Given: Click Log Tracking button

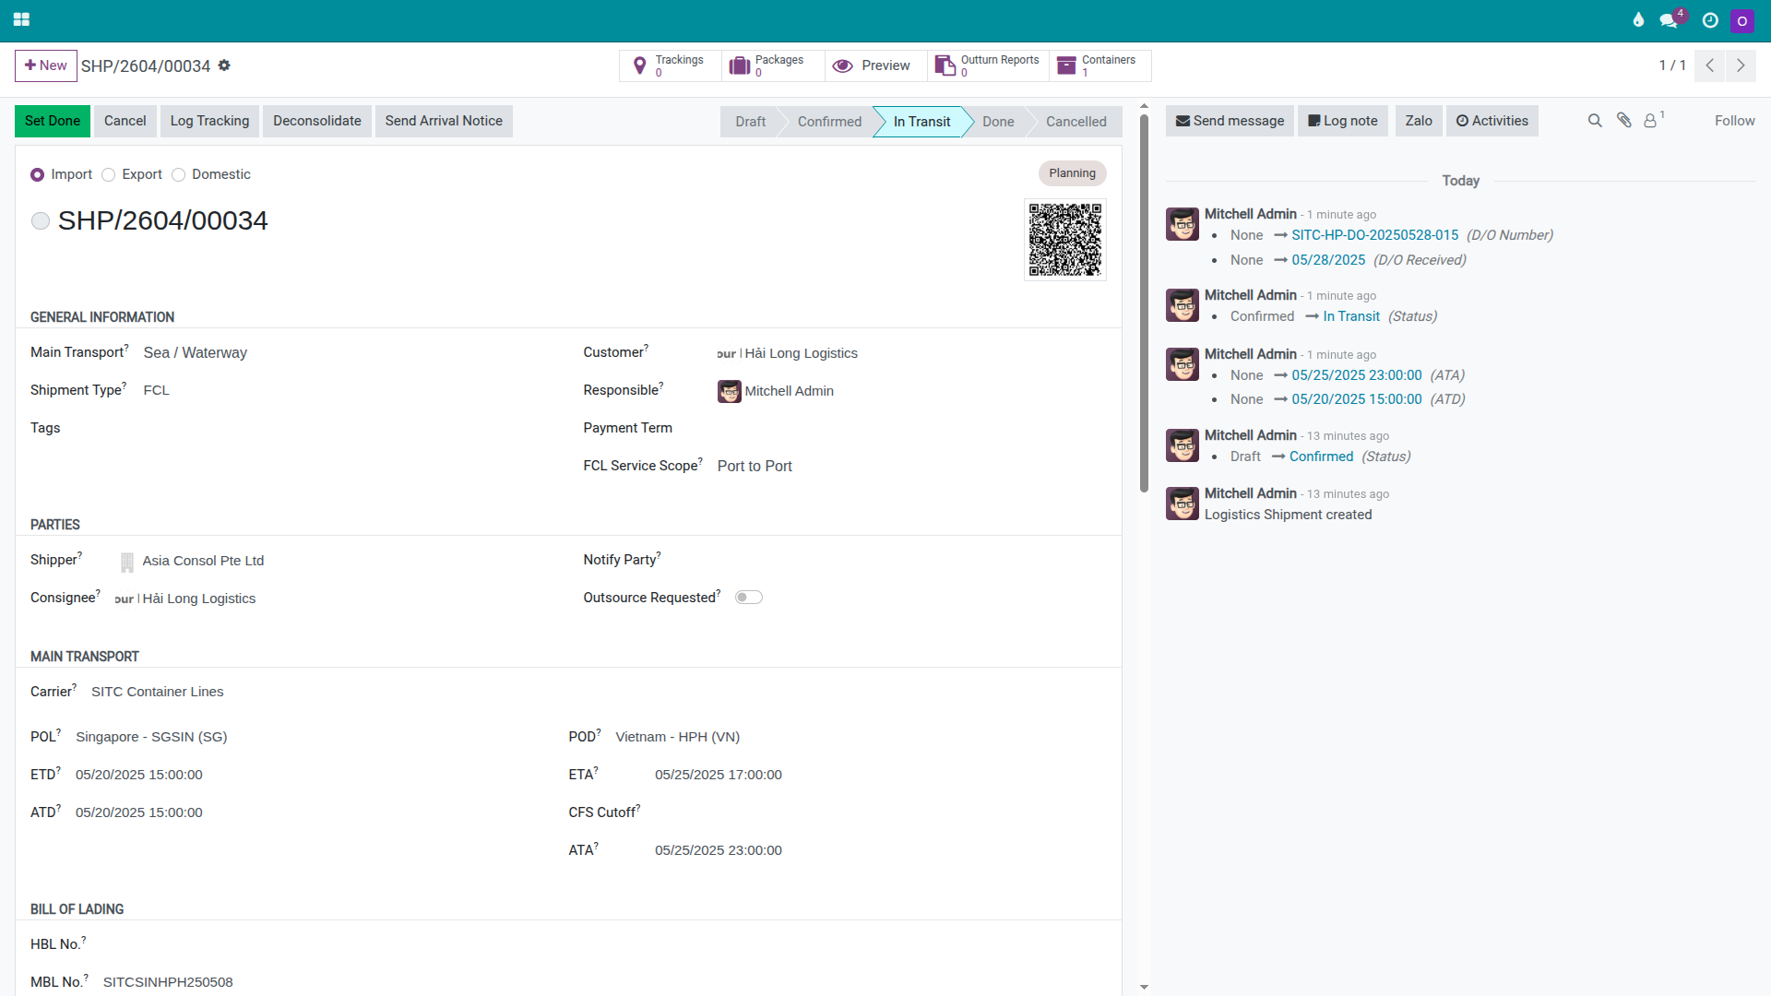Looking at the screenshot, I should (x=209, y=121).
